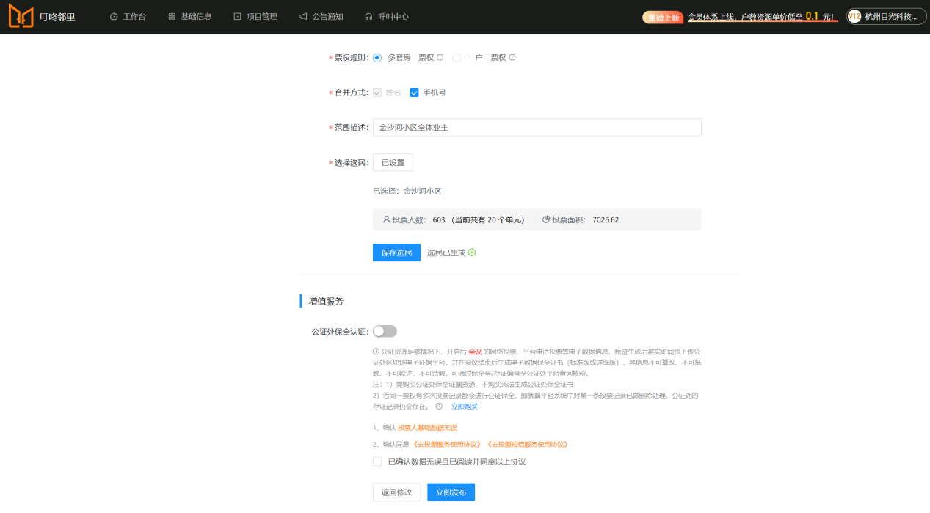Viewport: 930px width, 513px height.
Task: Check the agreement confirmation checkbox
Action: click(x=377, y=462)
